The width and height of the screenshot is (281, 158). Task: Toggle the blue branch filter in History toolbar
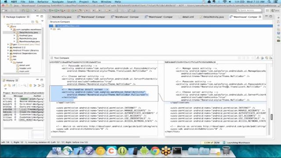click(35, 86)
